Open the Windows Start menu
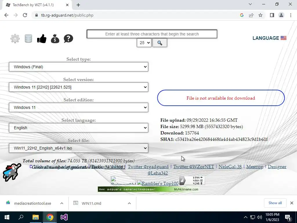This screenshot has height=223, width=297. tap(7, 217)
